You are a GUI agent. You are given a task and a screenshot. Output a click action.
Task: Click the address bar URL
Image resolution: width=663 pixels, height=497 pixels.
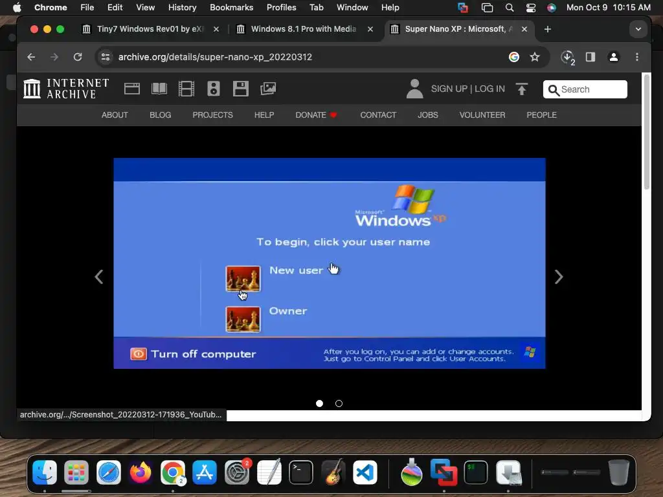(x=215, y=57)
